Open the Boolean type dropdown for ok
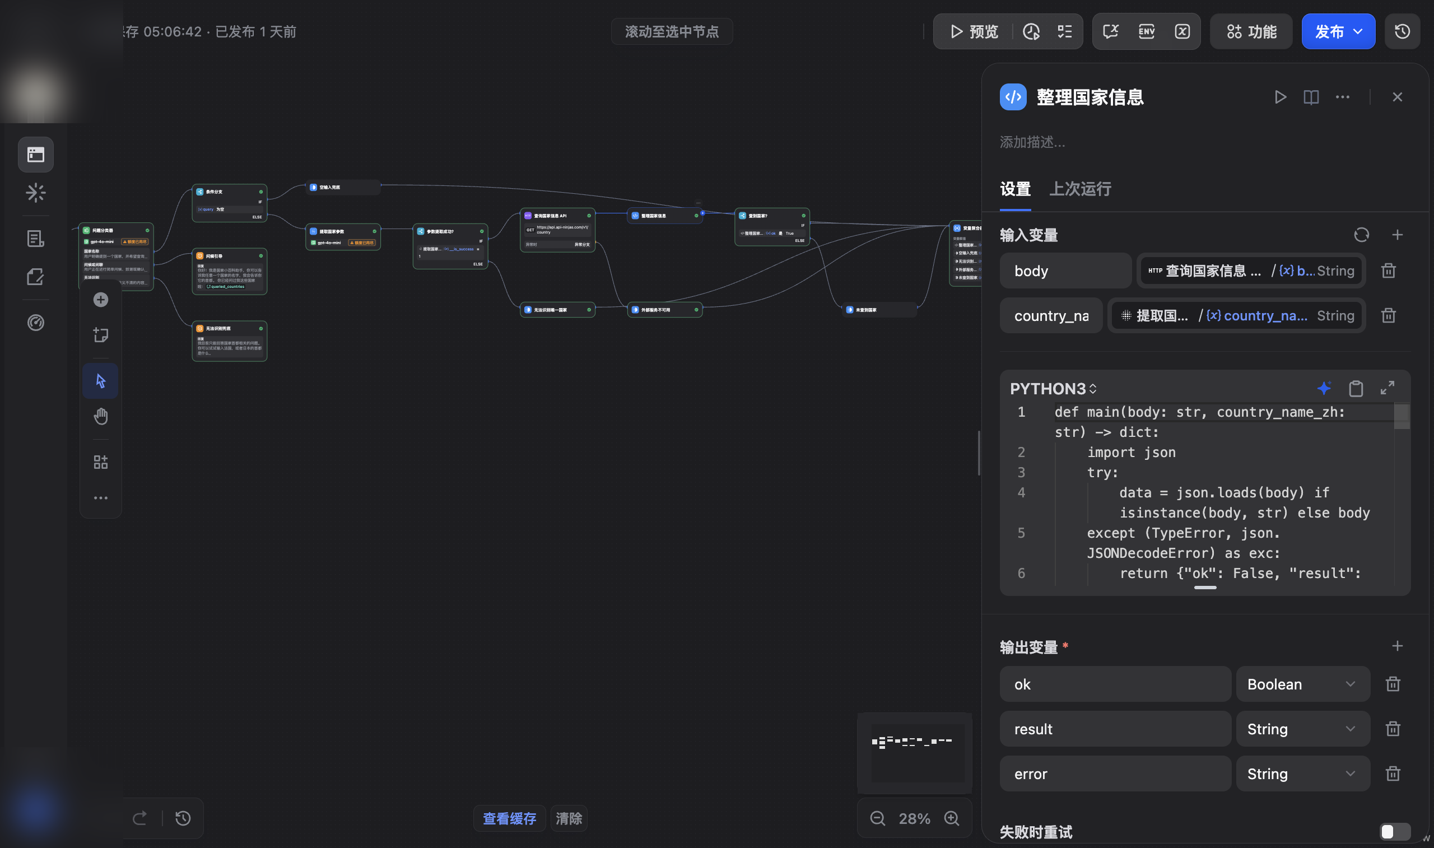The height and width of the screenshot is (848, 1434). 1302,684
